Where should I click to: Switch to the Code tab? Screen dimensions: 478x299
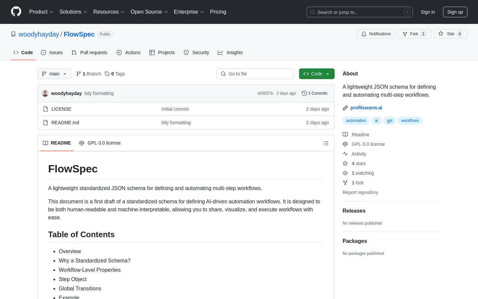pyautogui.click(x=23, y=52)
